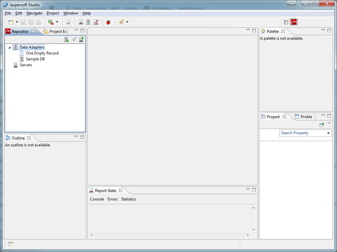Close the Properties view tab

coord(284,116)
